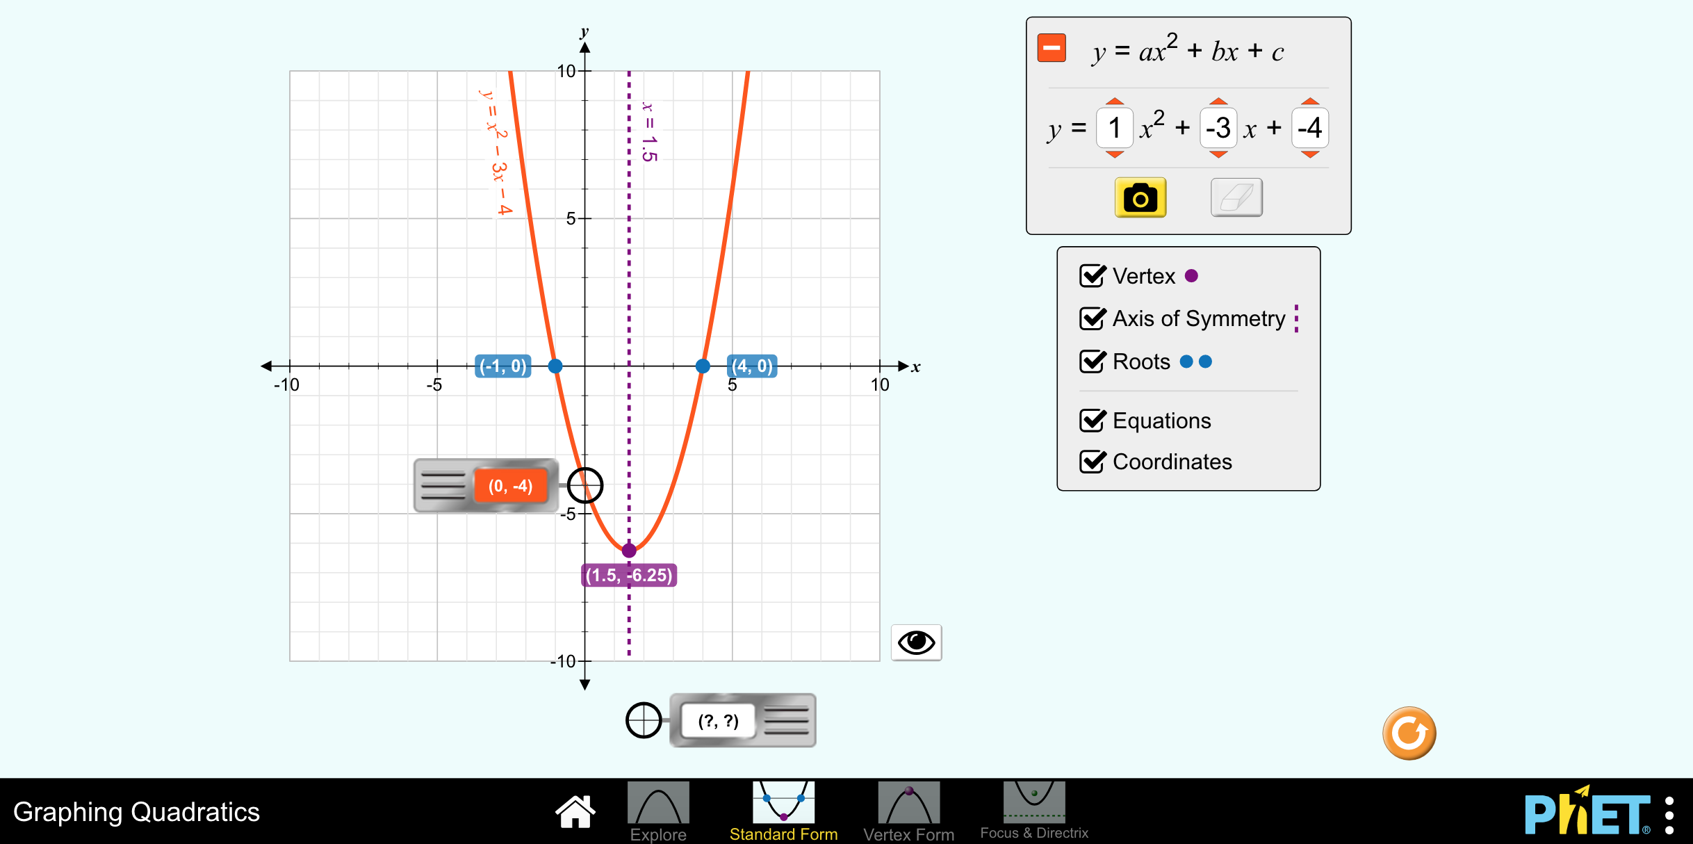Click the point tool showing (0, -4)
The width and height of the screenshot is (1693, 844).
pos(511,486)
